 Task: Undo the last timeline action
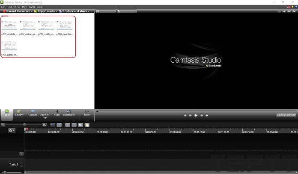tap(53, 125)
